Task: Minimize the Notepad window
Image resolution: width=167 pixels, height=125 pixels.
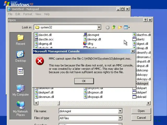Action: click(x=118, y=9)
